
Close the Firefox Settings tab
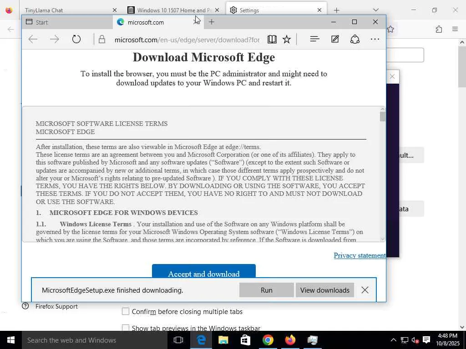pos(319,10)
